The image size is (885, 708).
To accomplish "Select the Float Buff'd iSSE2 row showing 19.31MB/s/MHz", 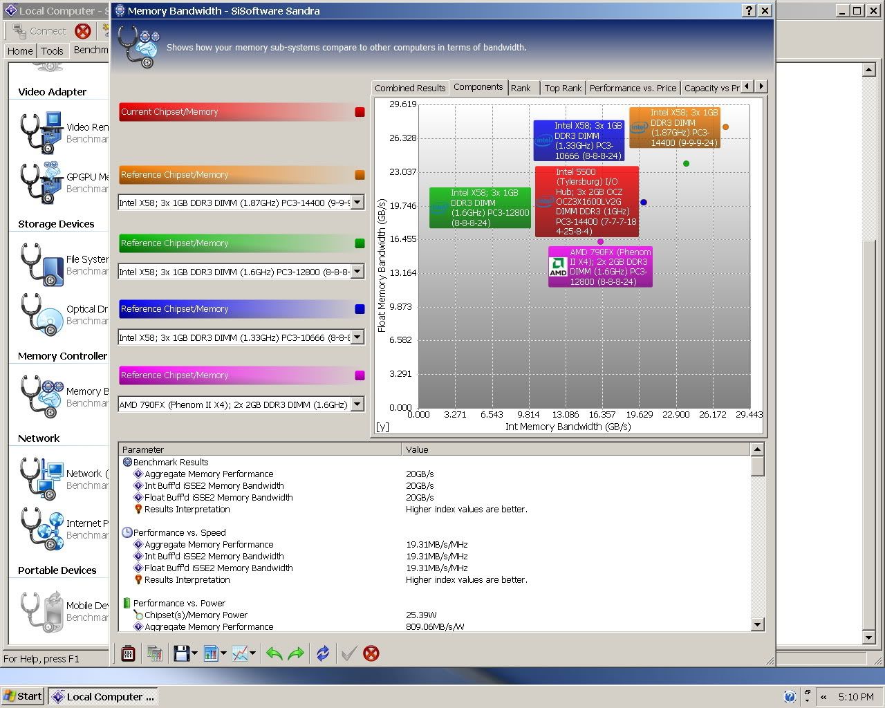I will 434,568.
